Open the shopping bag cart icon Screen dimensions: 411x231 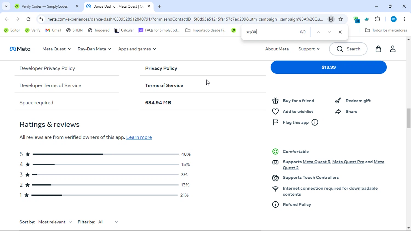[x=378, y=49]
